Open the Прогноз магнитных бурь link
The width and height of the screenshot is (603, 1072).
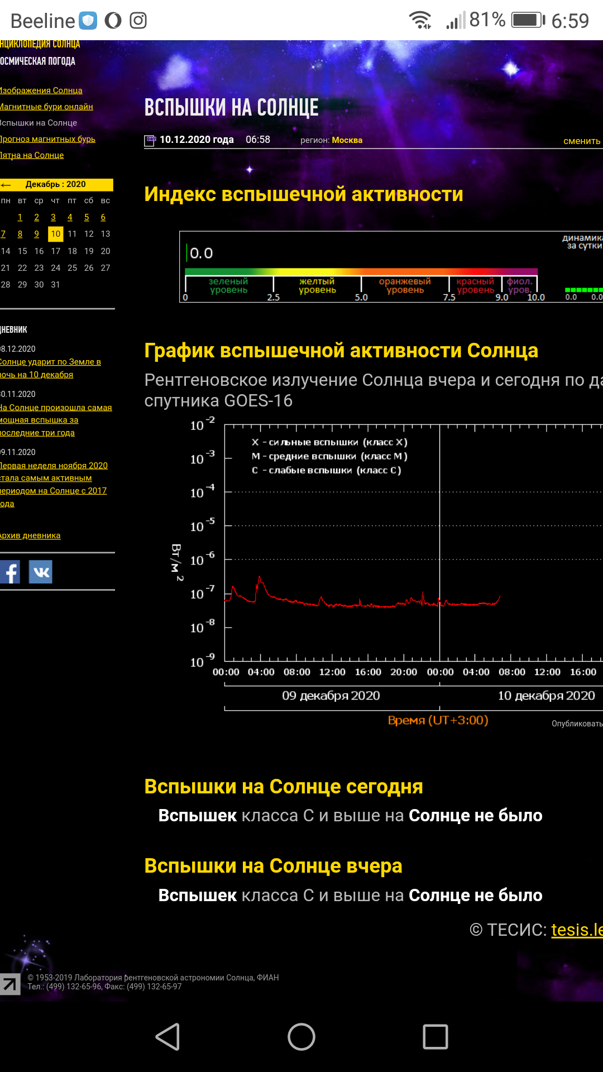pos(47,139)
